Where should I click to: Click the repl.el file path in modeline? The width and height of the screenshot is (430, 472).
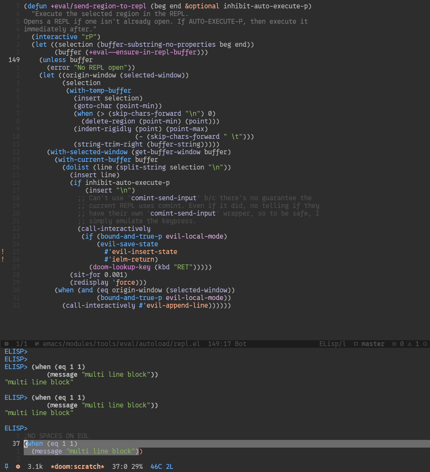(x=121, y=344)
